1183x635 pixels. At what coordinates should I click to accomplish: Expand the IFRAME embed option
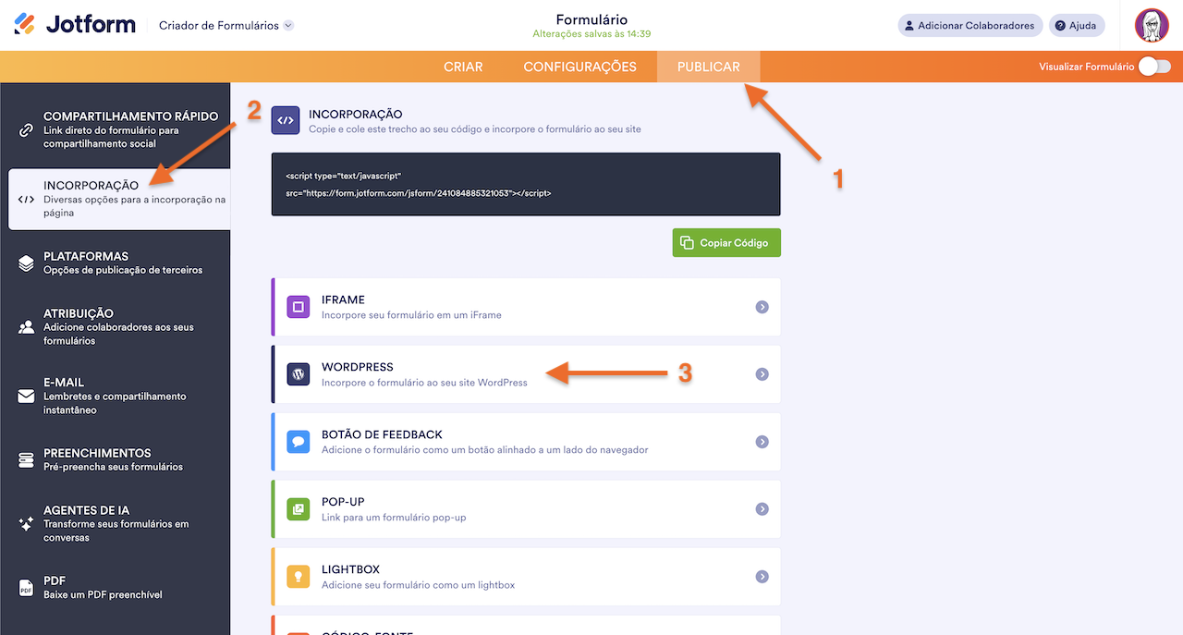762,306
